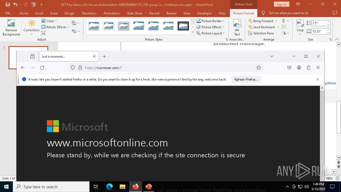Collapse the ribbon with the chevron
This screenshot has width=341, height=192.
pyautogui.click(x=337, y=39)
